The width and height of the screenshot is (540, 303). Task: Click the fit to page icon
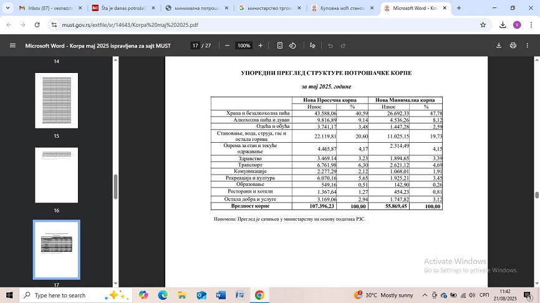280,46
